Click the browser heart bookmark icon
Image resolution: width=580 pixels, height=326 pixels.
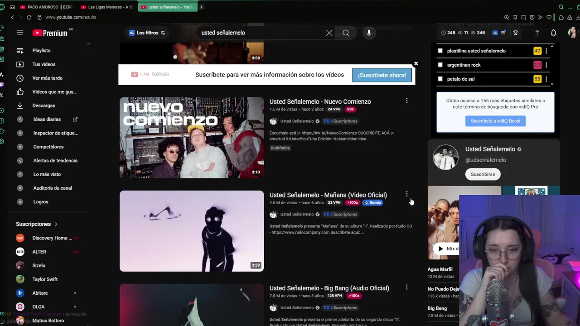tap(549, 17)
